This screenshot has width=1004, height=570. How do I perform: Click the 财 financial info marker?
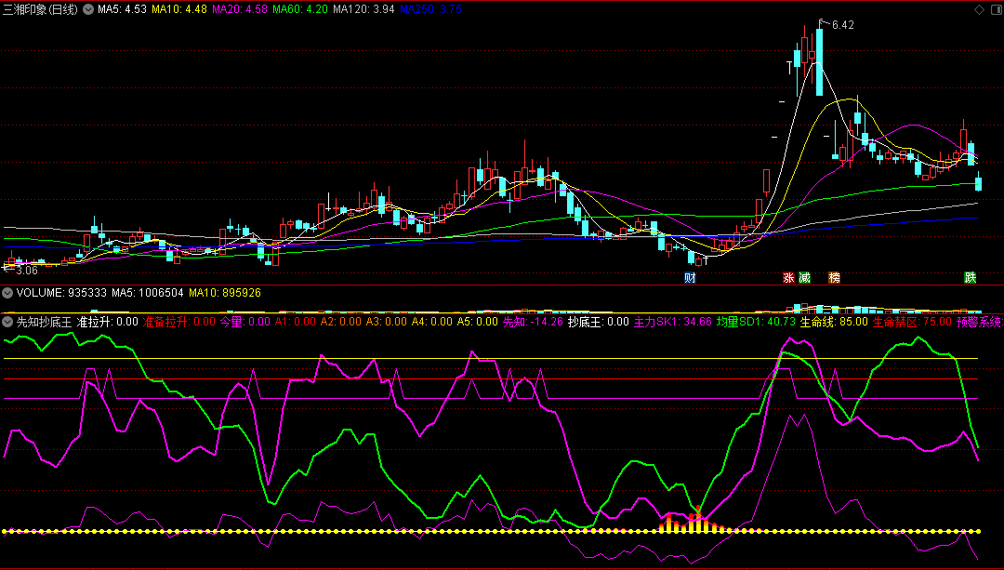coord(690,277)
